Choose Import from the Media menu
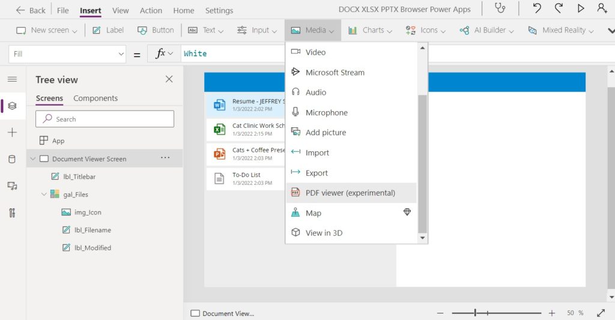 (351, 153)
